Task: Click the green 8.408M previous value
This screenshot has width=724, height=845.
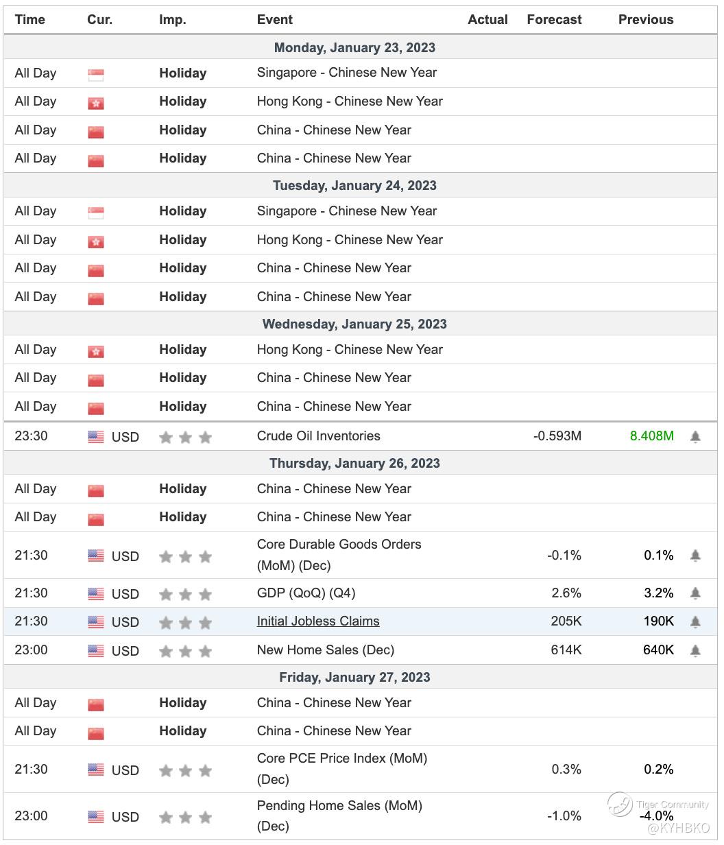Action: tap(652, 436)
